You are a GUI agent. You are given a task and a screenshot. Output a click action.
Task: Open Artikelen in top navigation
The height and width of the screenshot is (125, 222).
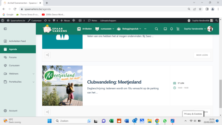click(84, 29)
